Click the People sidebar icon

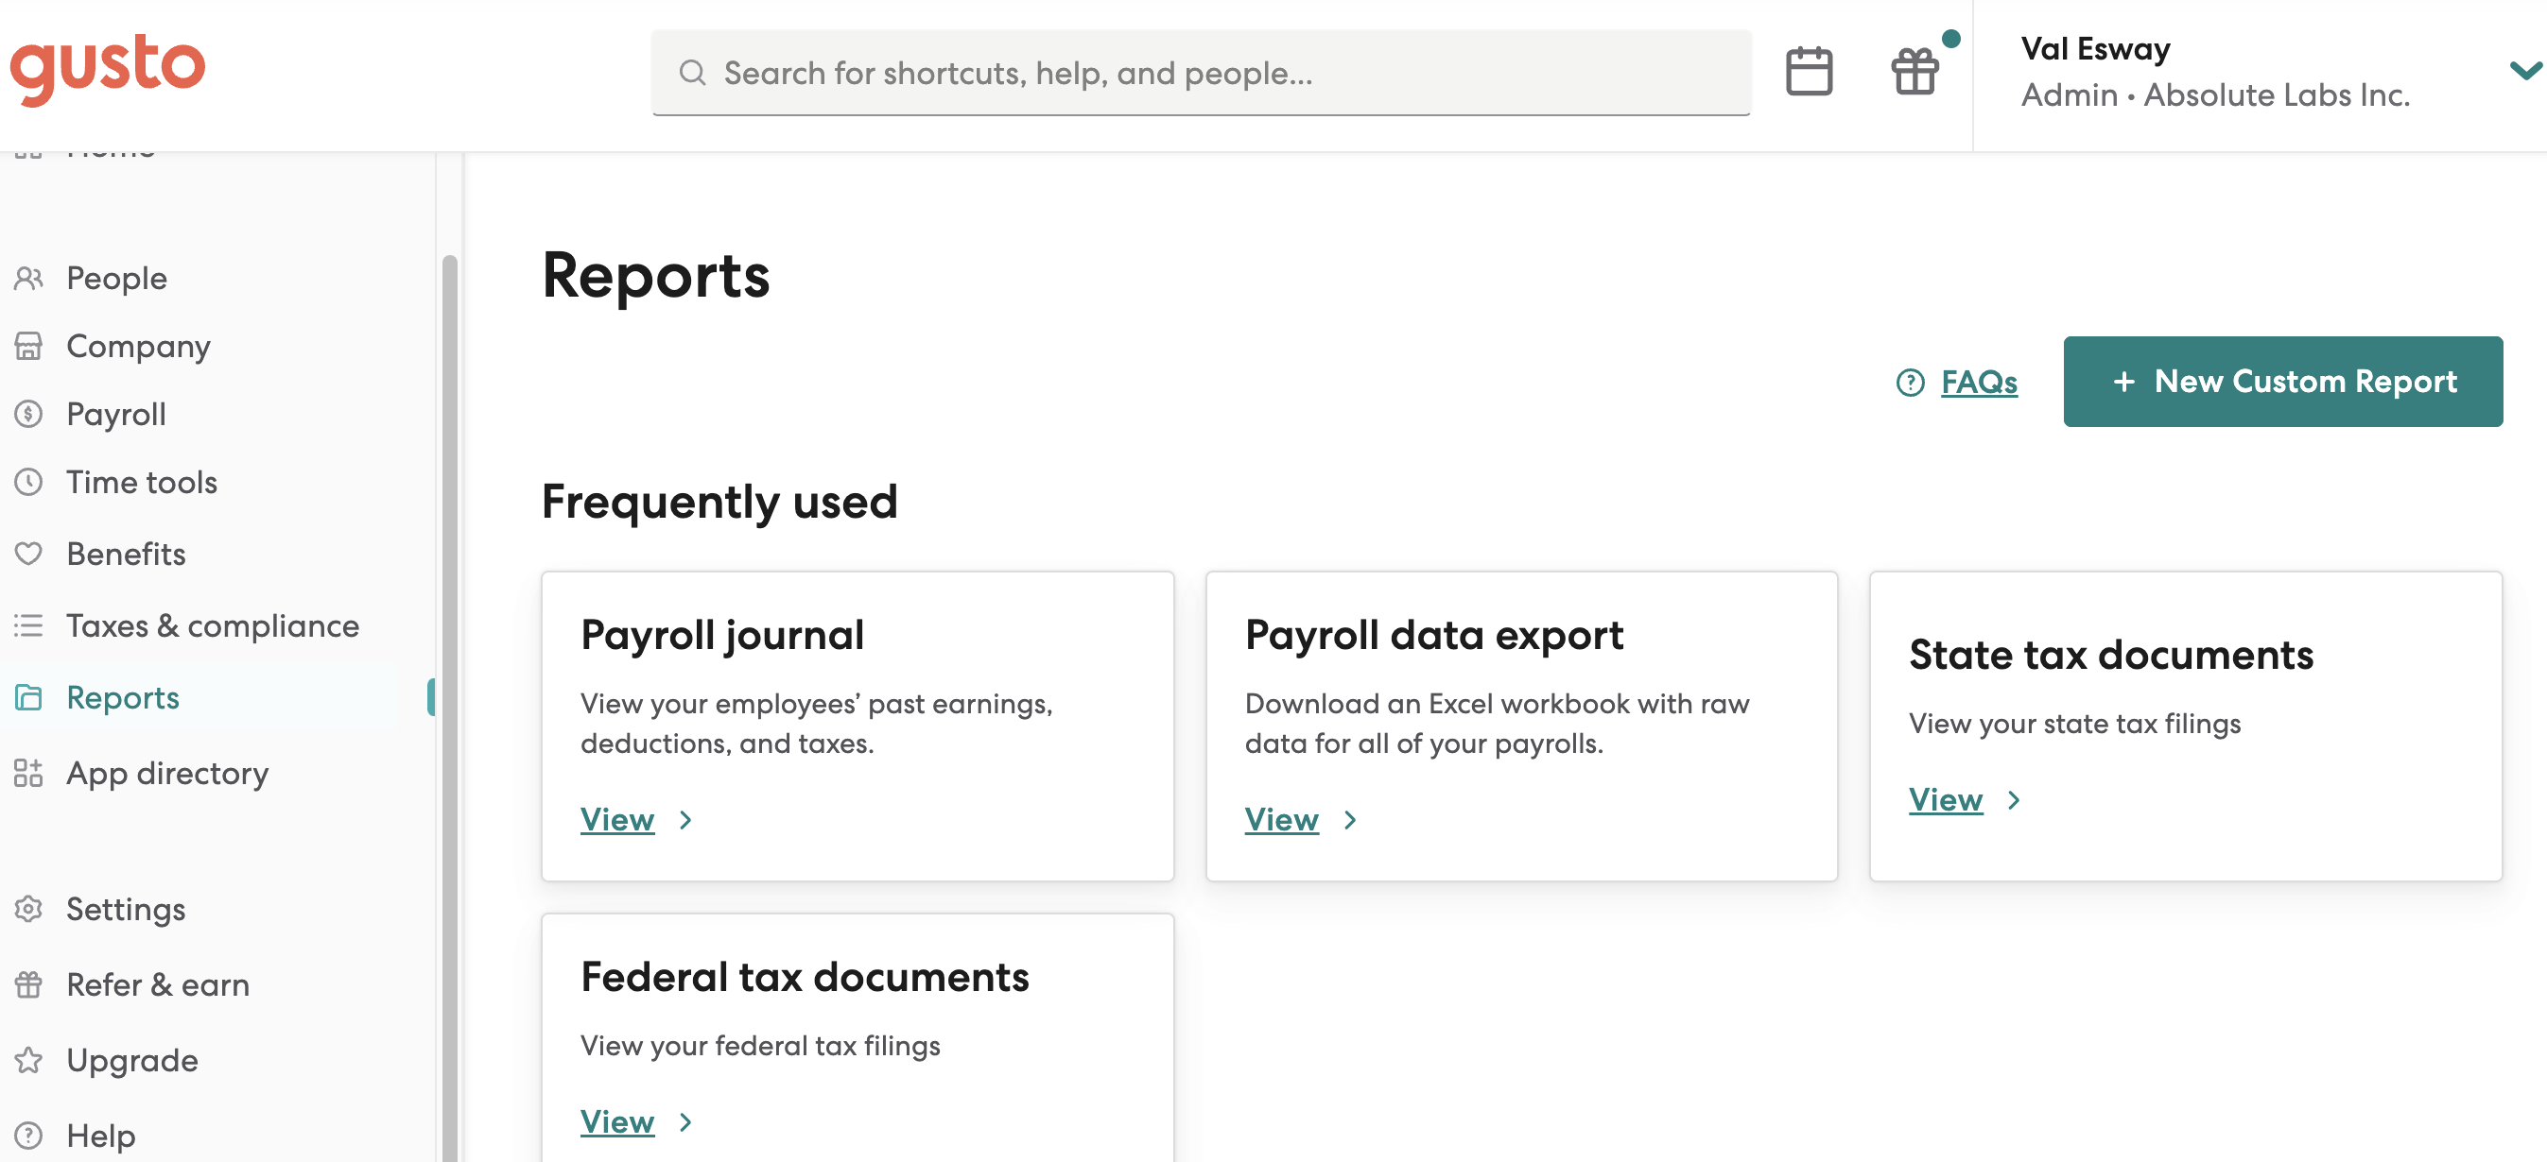click(28, 279)
